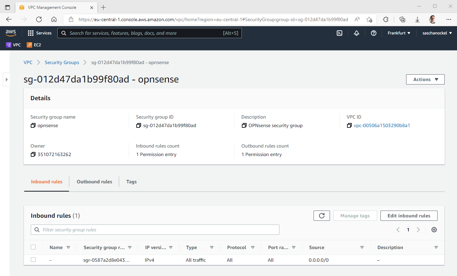Sort by Name column

pos(68,247)
